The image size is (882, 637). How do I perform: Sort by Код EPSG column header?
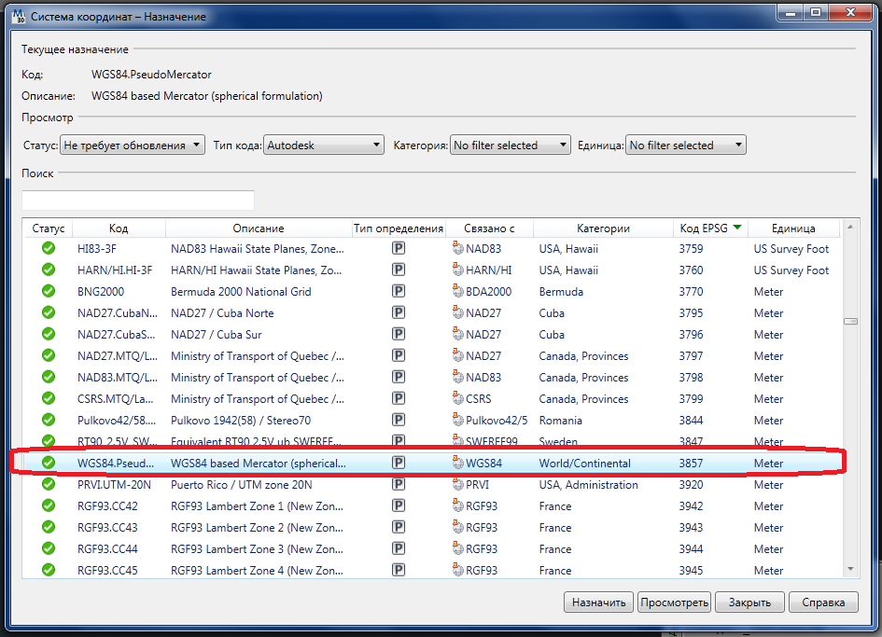pos(709,228)
